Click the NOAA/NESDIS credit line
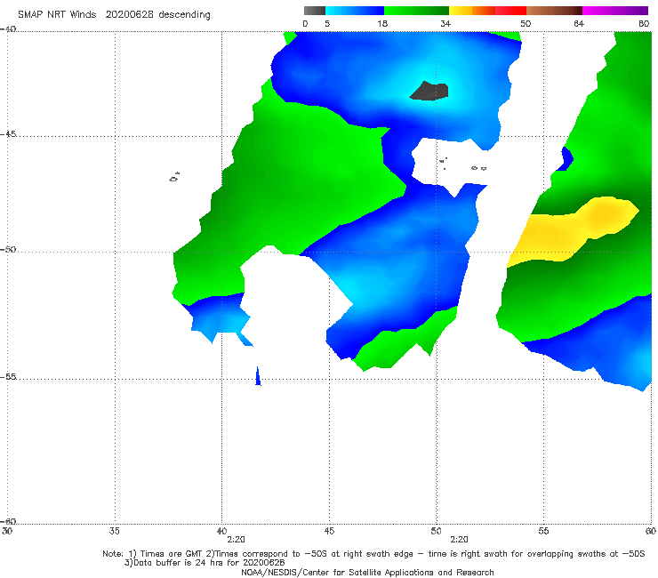Screen dimensions: 658x578 367,572
